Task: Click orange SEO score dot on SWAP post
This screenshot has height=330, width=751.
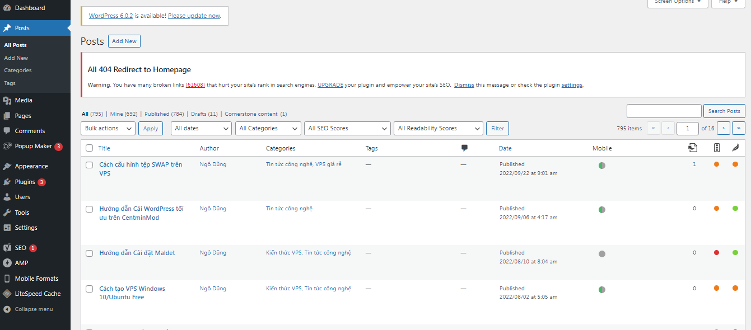Action: [x=716, y=164]
